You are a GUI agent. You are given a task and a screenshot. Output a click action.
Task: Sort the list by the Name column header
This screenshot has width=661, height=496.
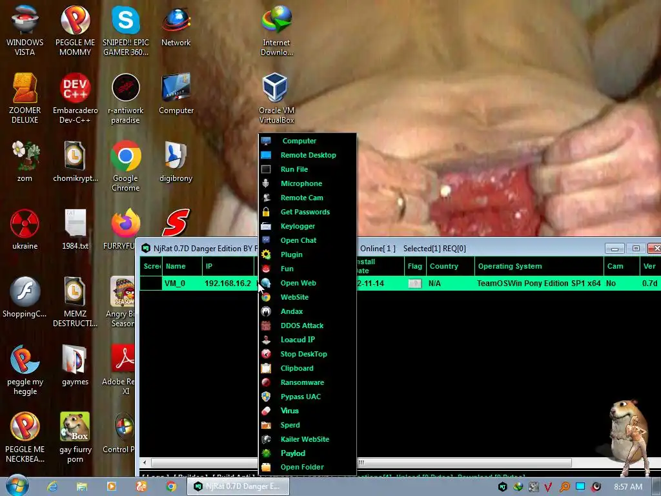182,266
